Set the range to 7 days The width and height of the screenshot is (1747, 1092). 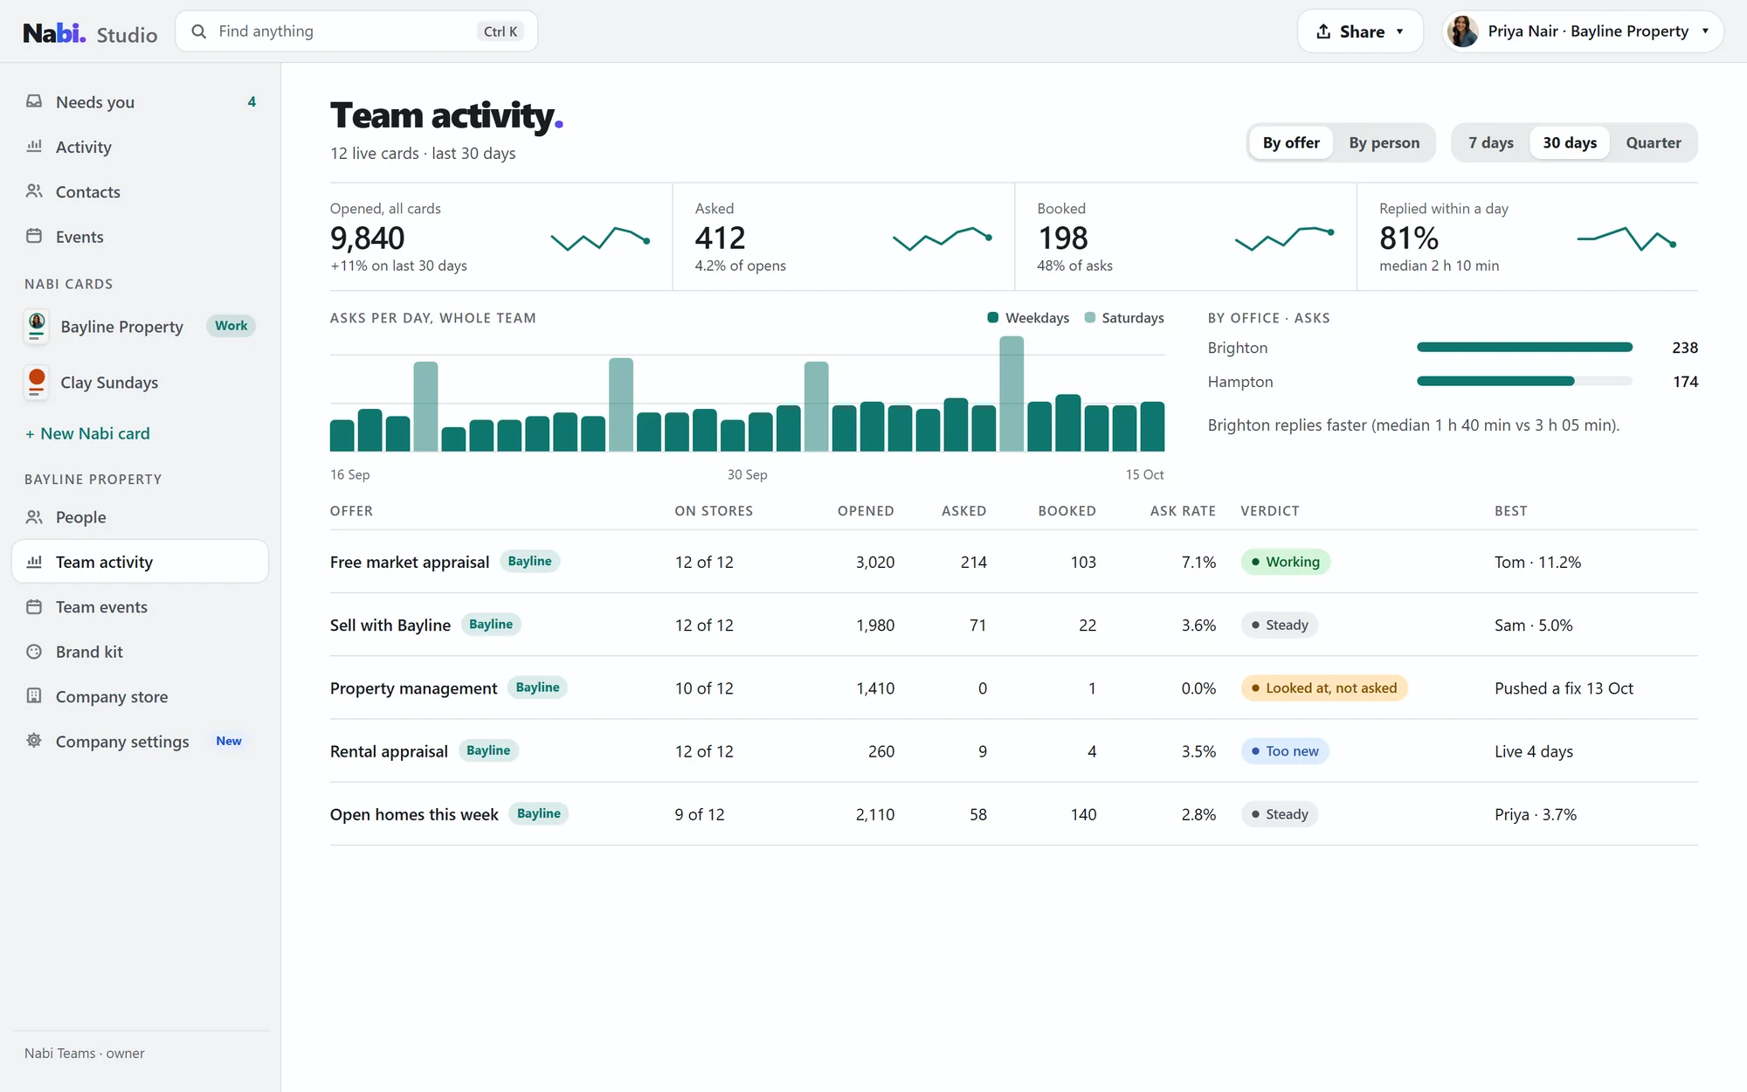click(1490, 142)
